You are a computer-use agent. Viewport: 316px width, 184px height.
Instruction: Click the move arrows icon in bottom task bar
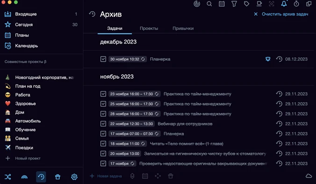click(x=158, y=176)
